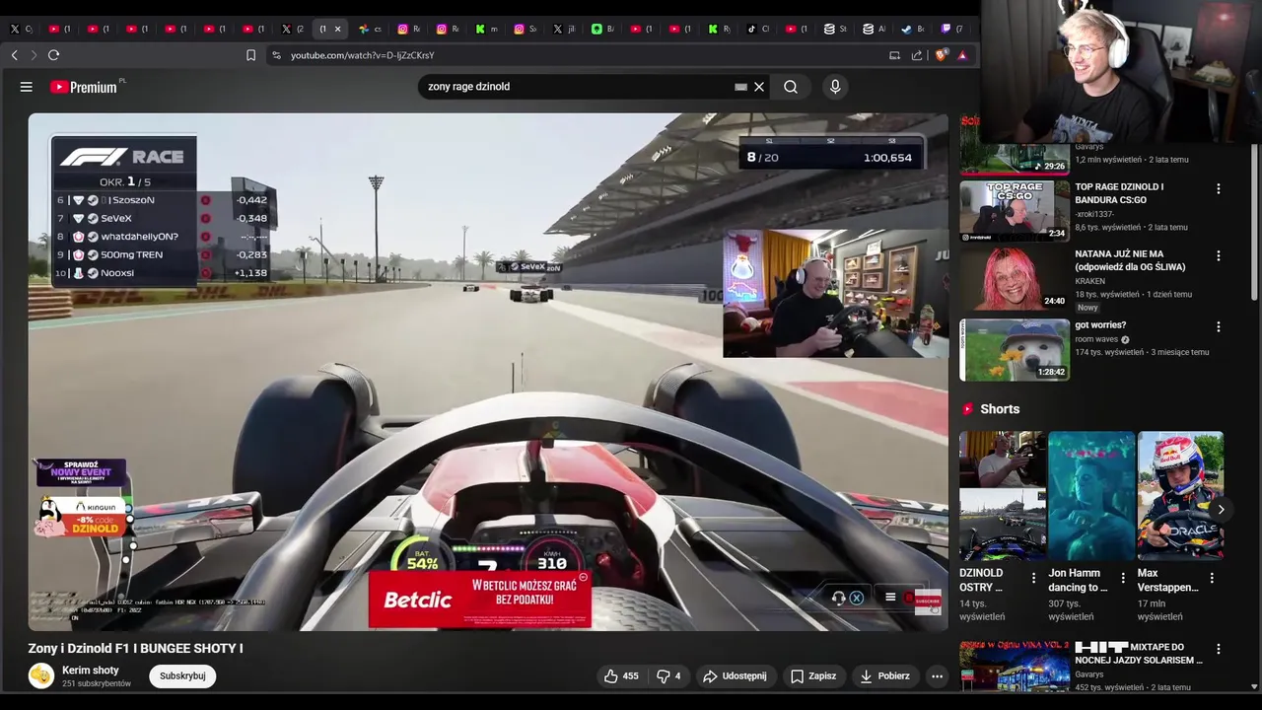Open the cast/screen icon in address bar
Viewport: 1262px width, 710px height.
[x=895, y=55]
